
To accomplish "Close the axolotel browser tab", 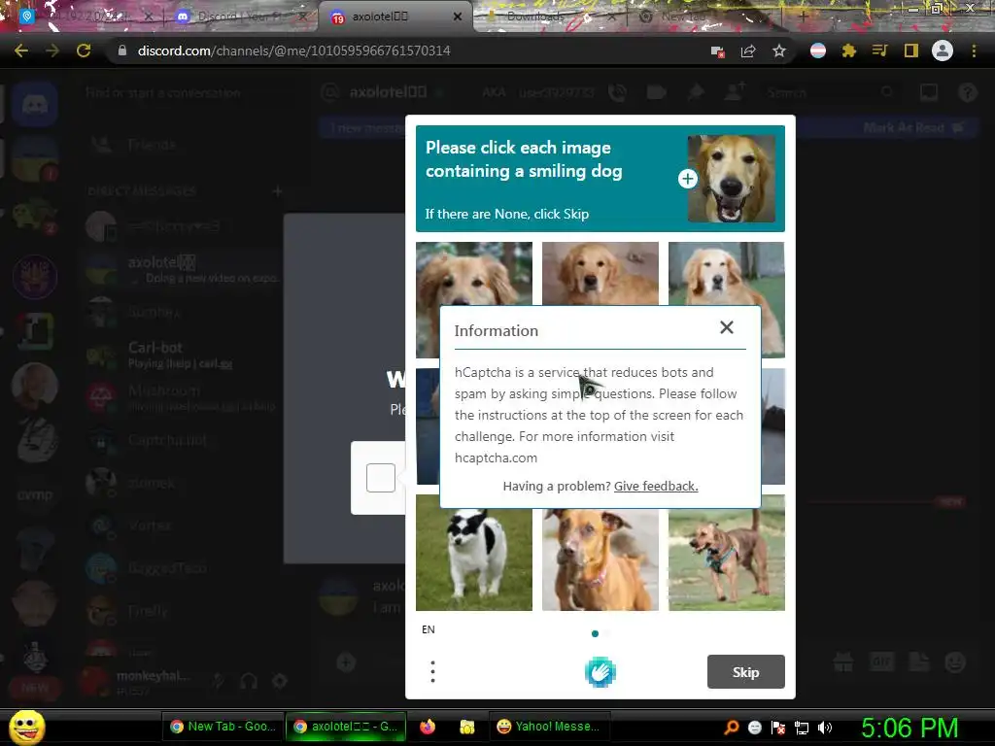I will pos(458,17).
